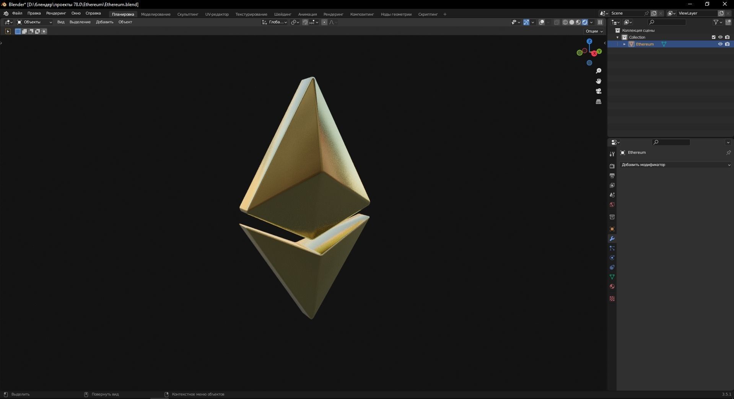Open the Object properties tab

[612, 229]
